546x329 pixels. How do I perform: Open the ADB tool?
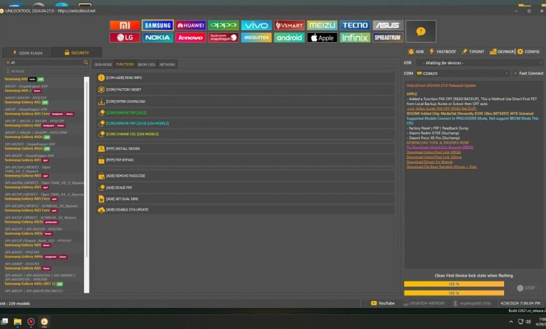(x=415, y=51)
